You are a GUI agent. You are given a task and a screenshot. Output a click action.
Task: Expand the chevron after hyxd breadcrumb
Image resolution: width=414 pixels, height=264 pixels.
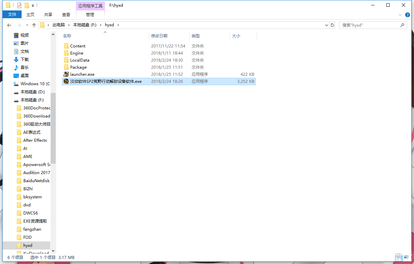point(118,25)
